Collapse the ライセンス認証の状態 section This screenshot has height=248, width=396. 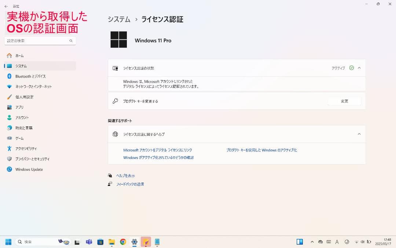(359, 68)
